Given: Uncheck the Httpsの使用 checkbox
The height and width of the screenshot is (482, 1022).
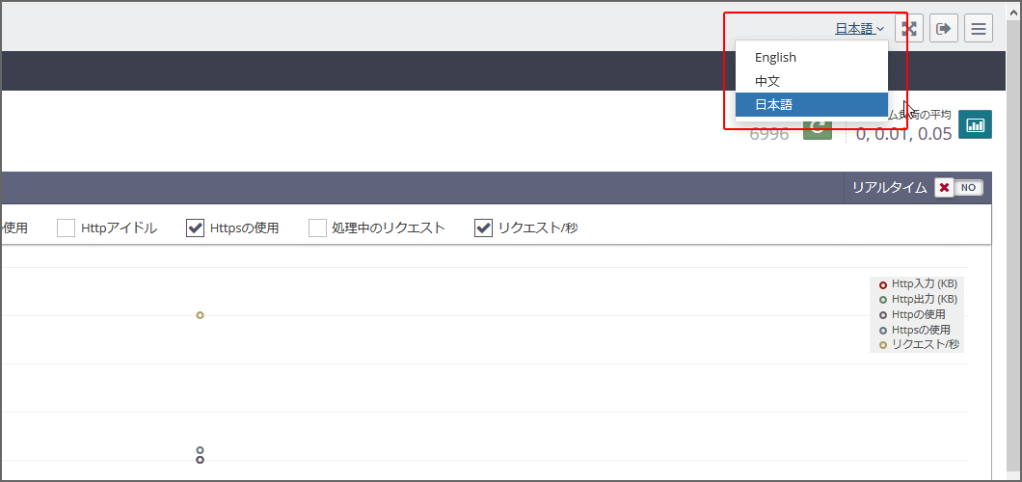Looking at the screenshot, I should tap(195, 228).
